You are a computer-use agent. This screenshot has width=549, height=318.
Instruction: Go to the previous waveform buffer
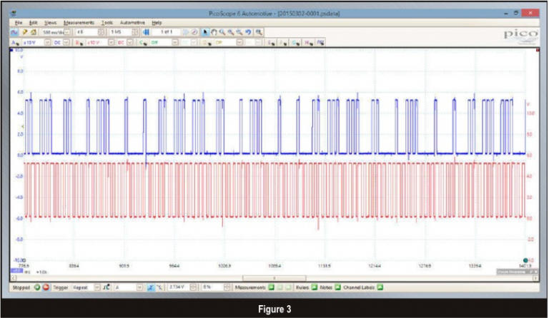click(x=144, y=32)
